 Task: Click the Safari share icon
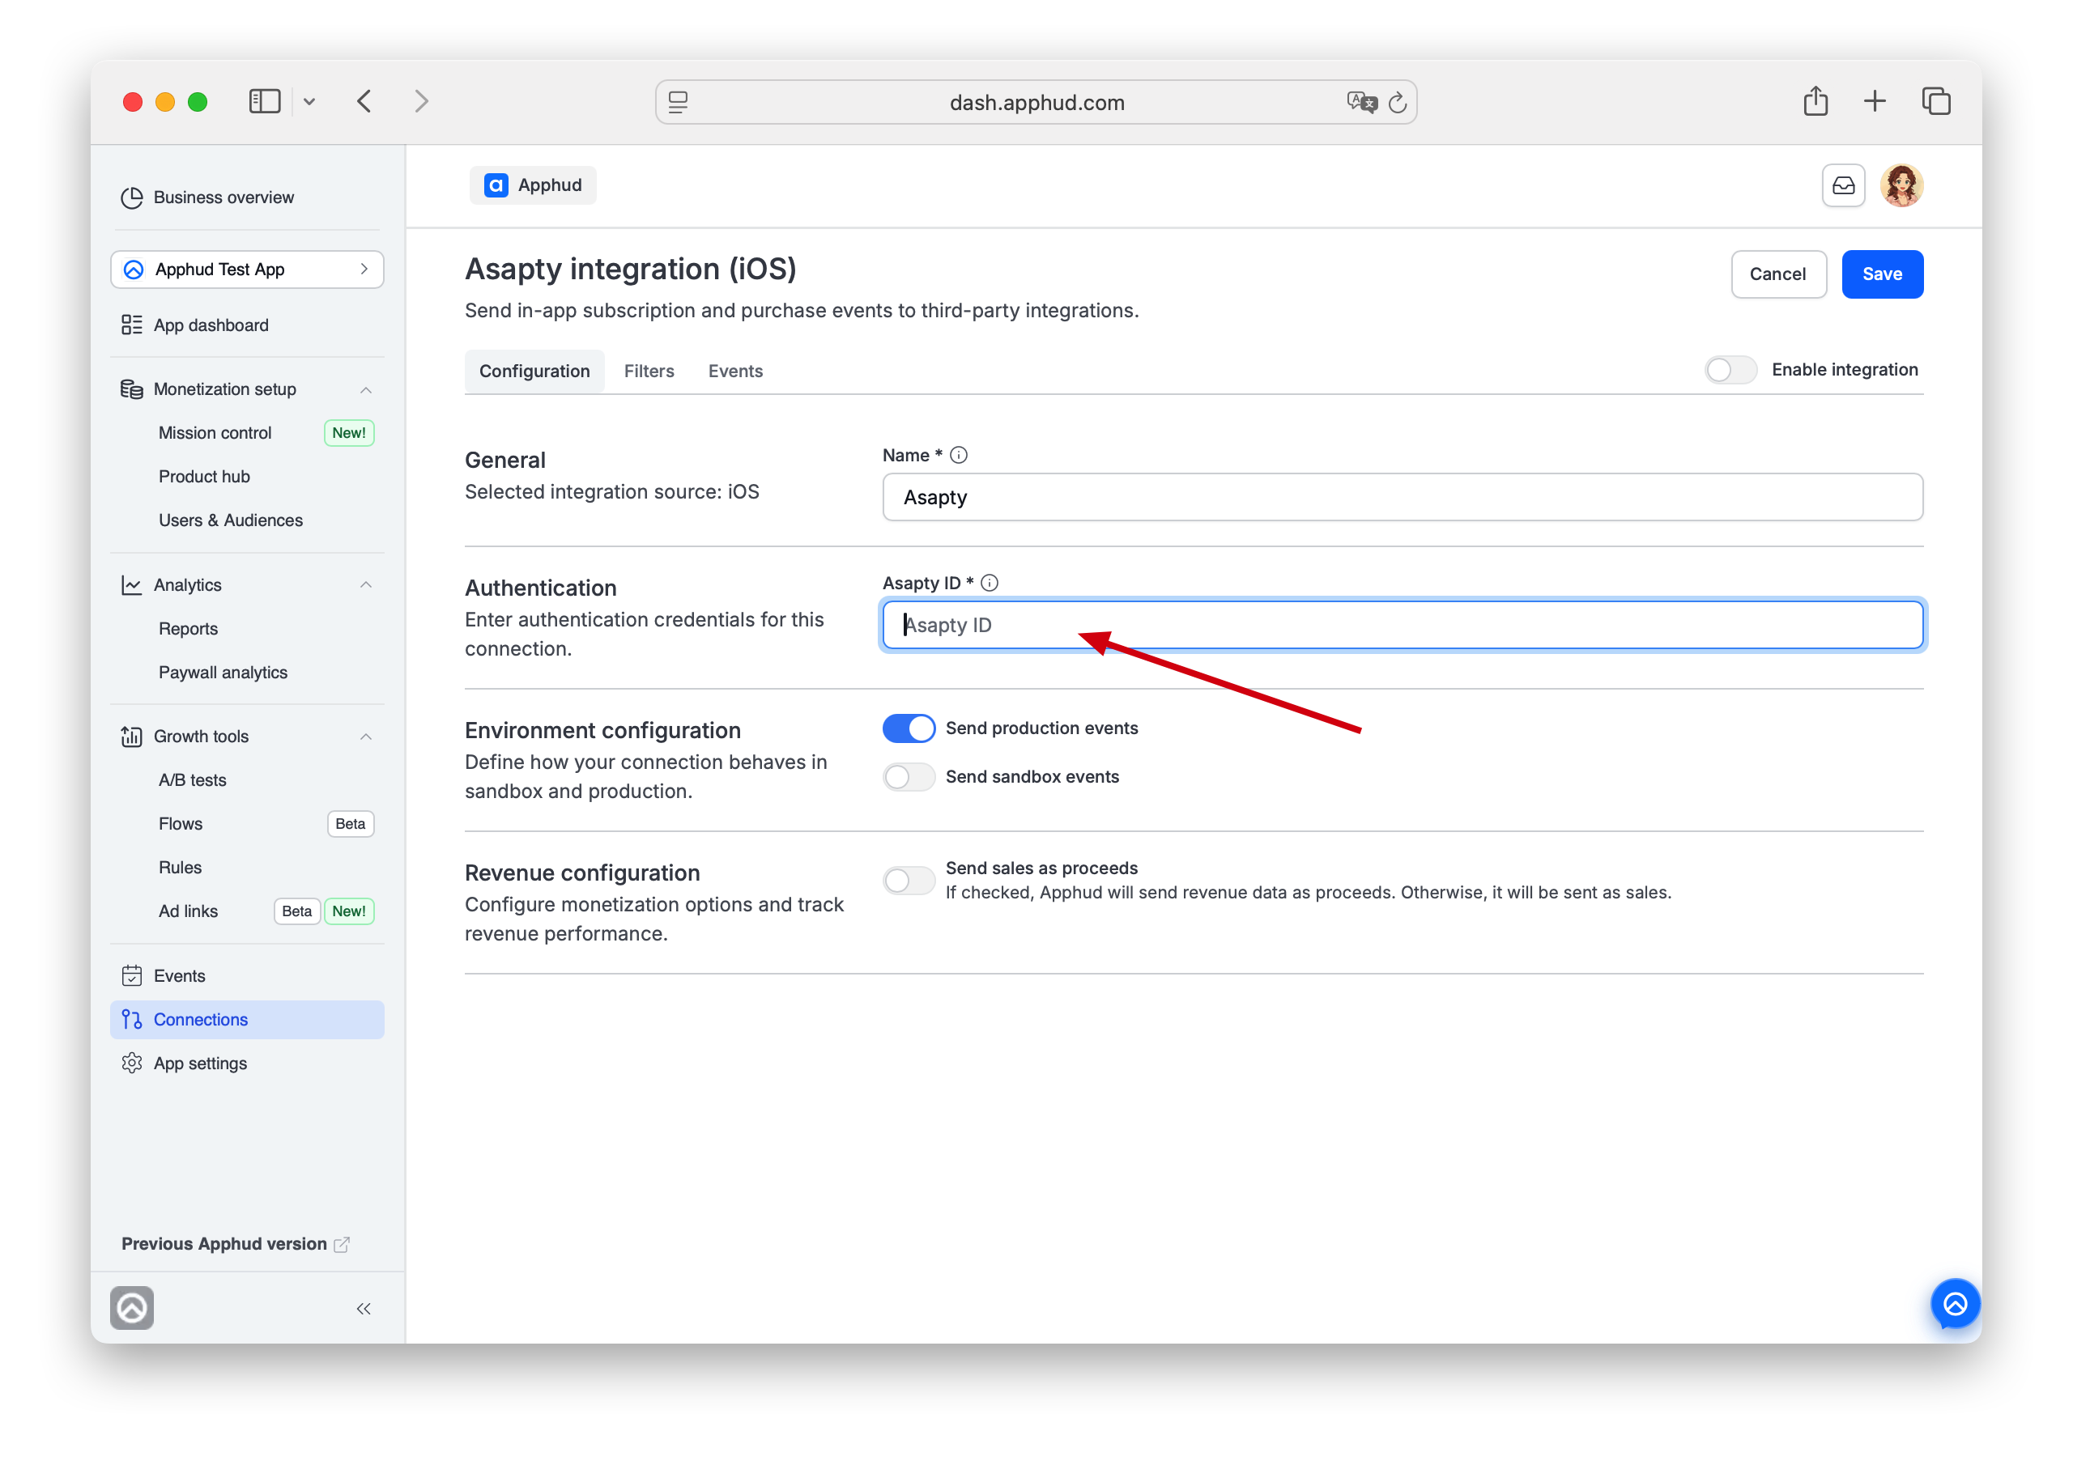(x=1815, y=101)
